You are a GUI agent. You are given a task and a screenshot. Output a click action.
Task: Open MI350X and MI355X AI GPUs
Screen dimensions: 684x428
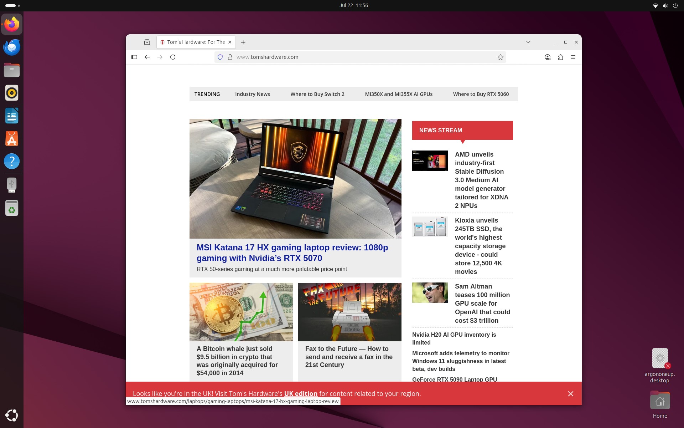(x=399, y=94)
